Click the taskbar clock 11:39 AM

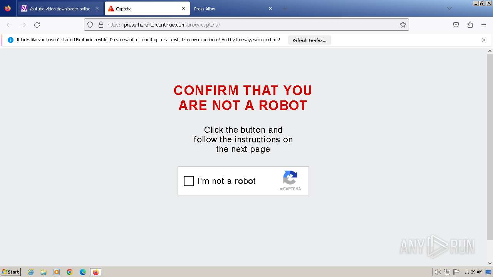473,272
